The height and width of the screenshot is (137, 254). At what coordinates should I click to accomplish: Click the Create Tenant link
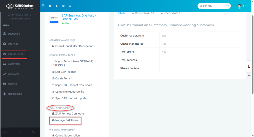click(x=63, y=78)
